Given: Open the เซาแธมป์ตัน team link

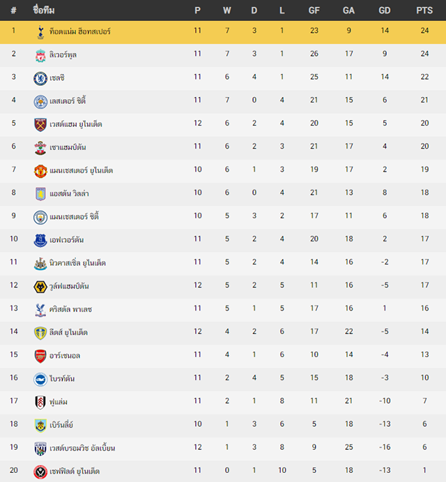Looking at the screenshot, I should tap(68, 147).
